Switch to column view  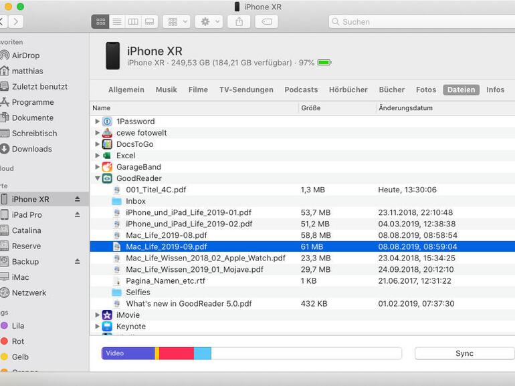pyautogui.click(x=133, y=22)
